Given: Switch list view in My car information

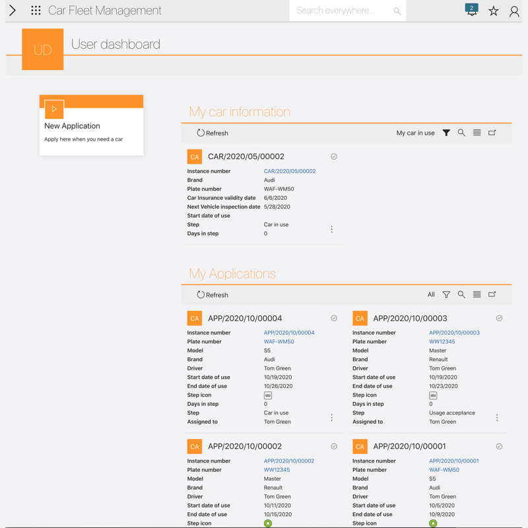Looking at the screenshot, I should tap(477, 133).
